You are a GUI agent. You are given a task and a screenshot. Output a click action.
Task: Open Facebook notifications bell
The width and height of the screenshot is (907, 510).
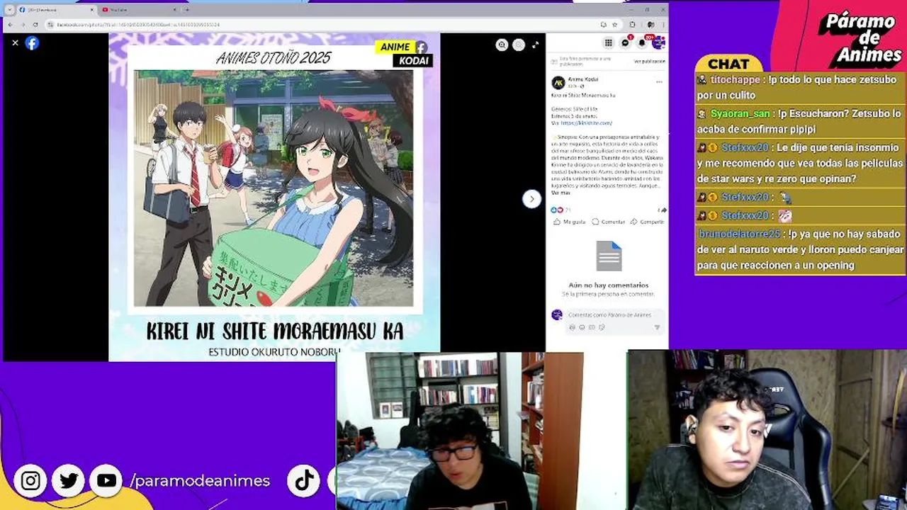coord(642,42)
